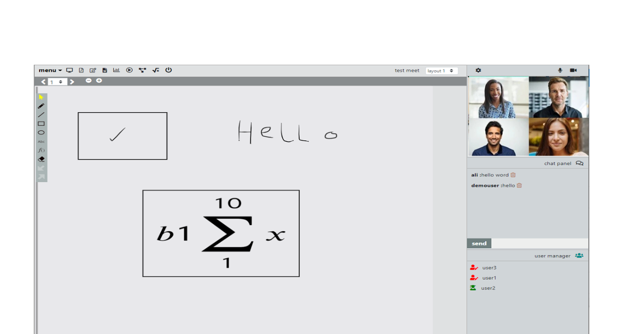Go to previous whiteboard page
Image resolution: width=636 pixels, height=334 pixels.
pyautogui.click(x=43, y=82)
